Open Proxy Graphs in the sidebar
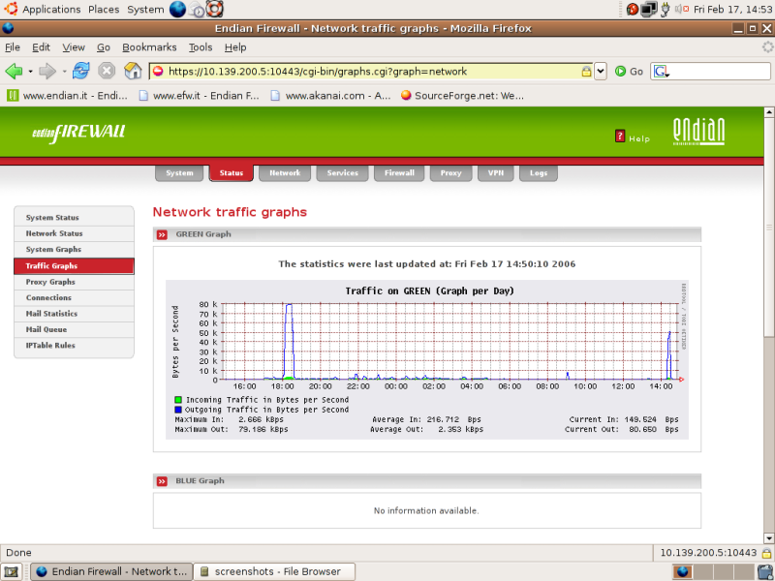Screen dimensions: 775x581 (x=75, y=282)
